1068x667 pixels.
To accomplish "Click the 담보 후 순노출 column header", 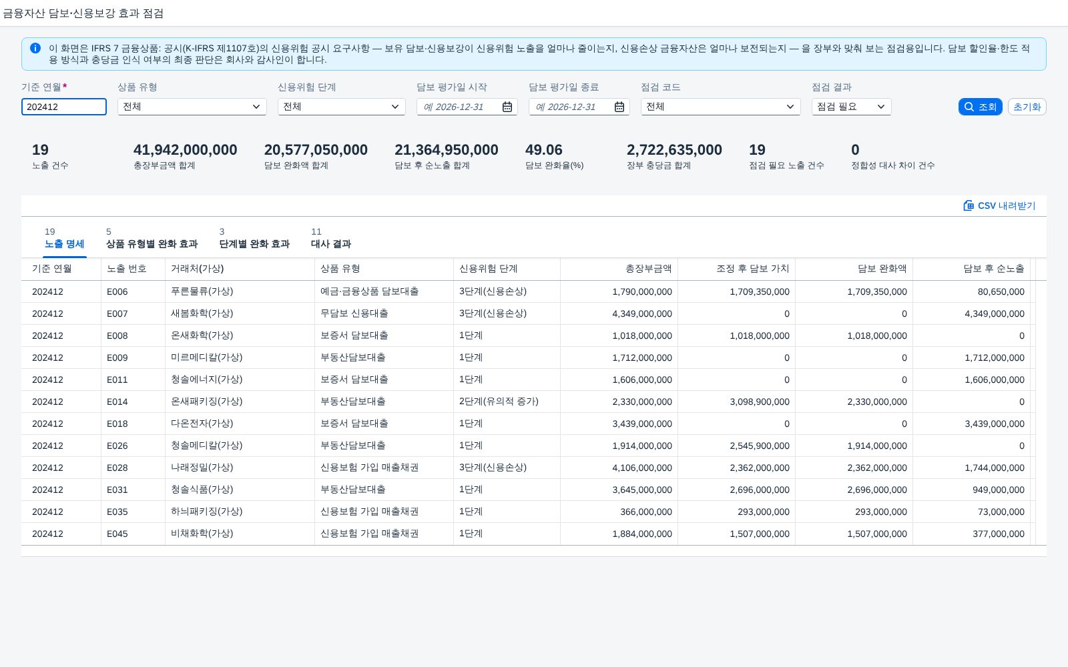I will click(x=972, y=269).
